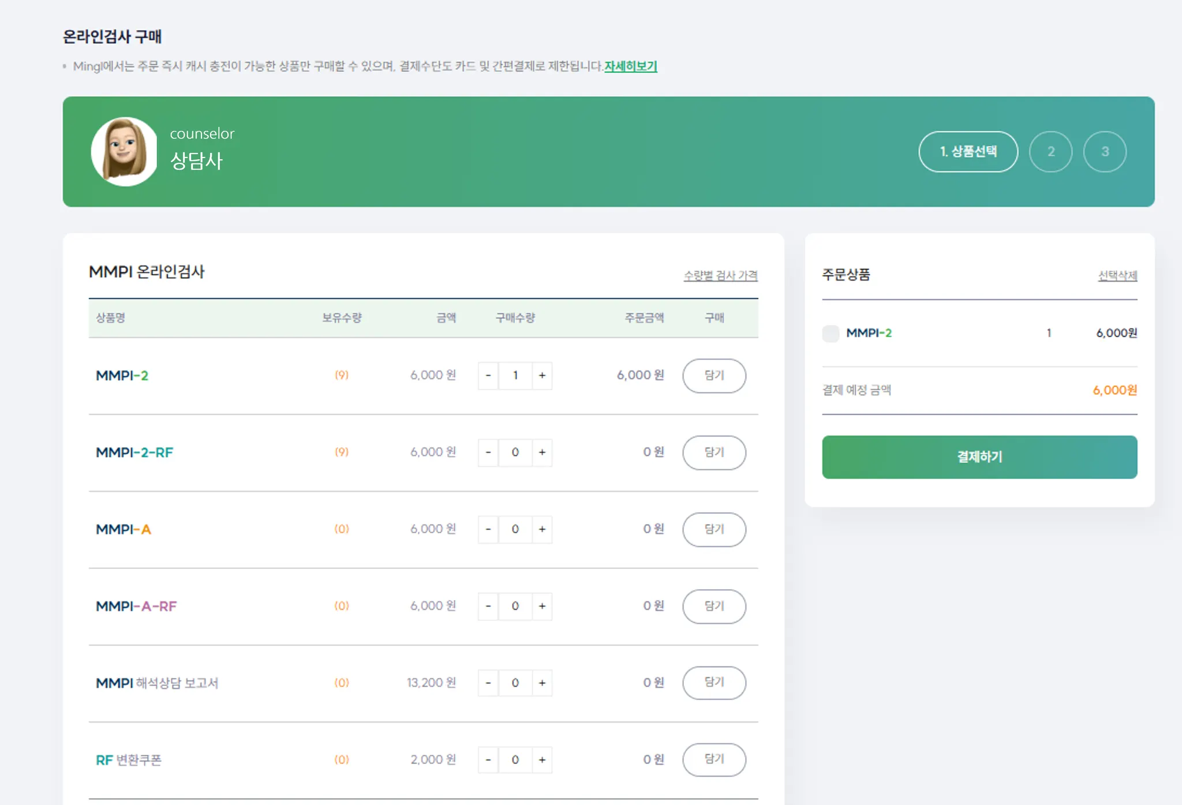Click 선택삭제 in order panel
The image size is (1182, 805).
tap(1117, 276)
